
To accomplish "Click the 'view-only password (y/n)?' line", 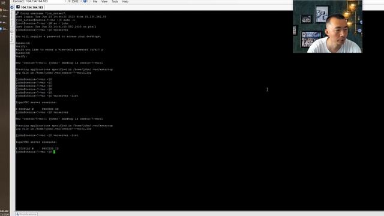I will pos(59,50).
